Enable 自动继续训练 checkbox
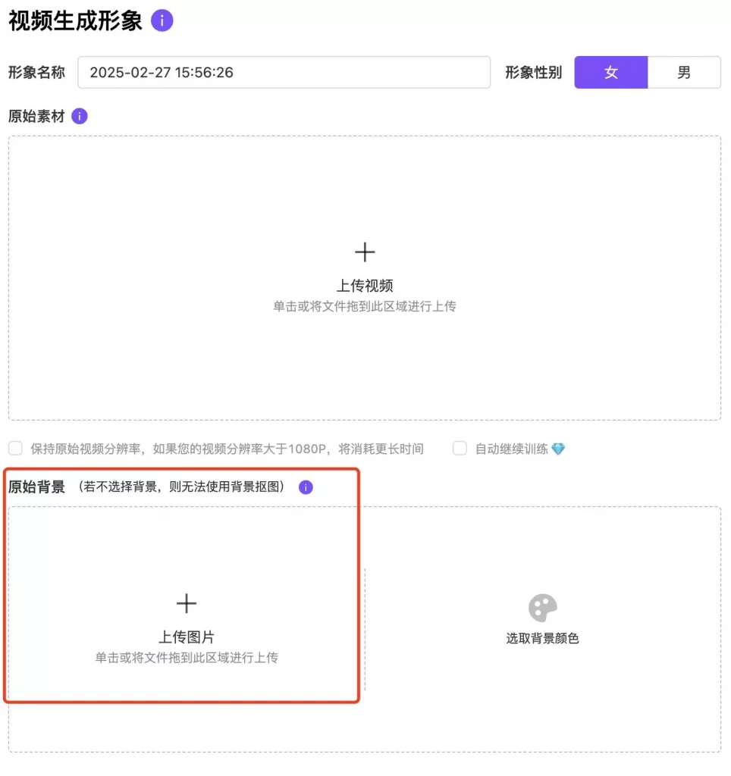 click(460, 449)
